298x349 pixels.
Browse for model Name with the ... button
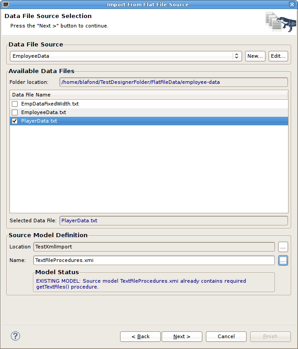[283, 261]
